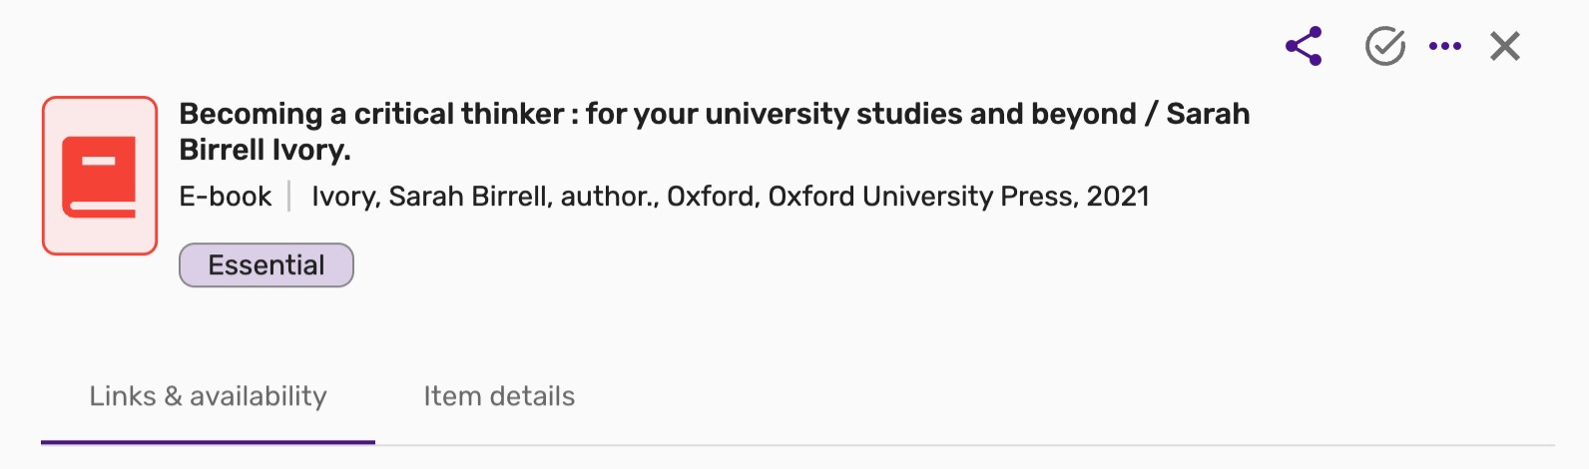Switch to the Links & availability tab
This screenshot has width=1589, height=469.
[208, 396]
